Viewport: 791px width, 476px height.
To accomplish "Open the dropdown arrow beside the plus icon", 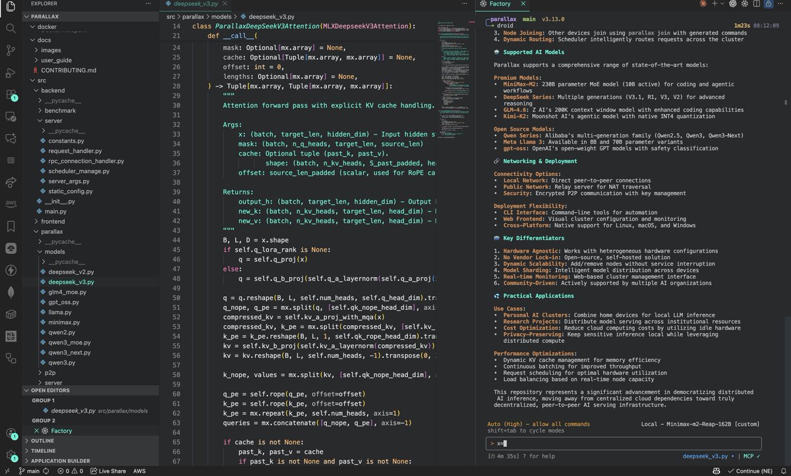I will click(722, 4).
